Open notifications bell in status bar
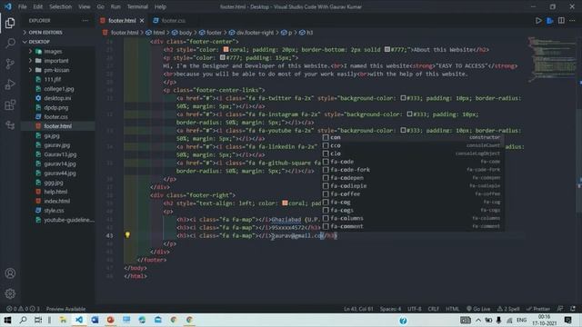 [x=573, y=309]
